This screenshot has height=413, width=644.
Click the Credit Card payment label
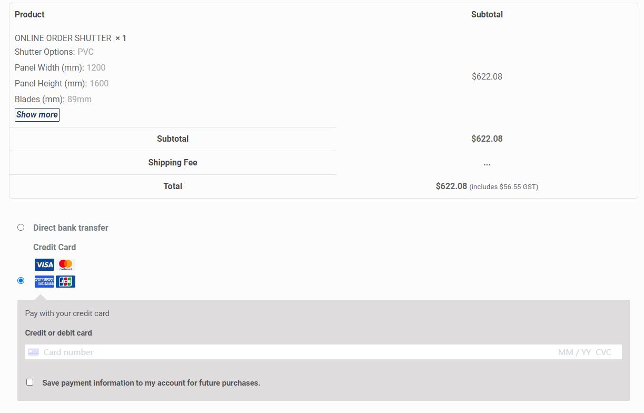click(54, 247)
